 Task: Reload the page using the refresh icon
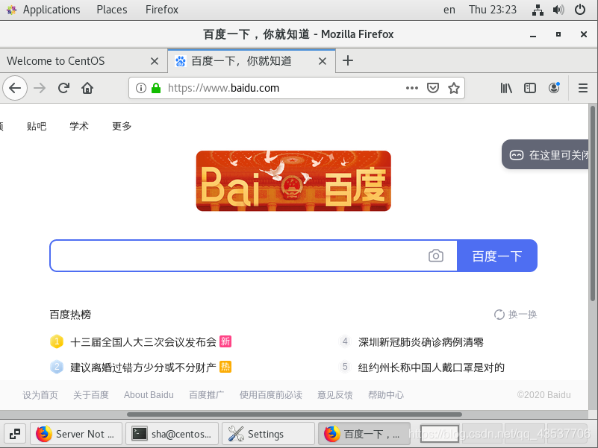63,87
